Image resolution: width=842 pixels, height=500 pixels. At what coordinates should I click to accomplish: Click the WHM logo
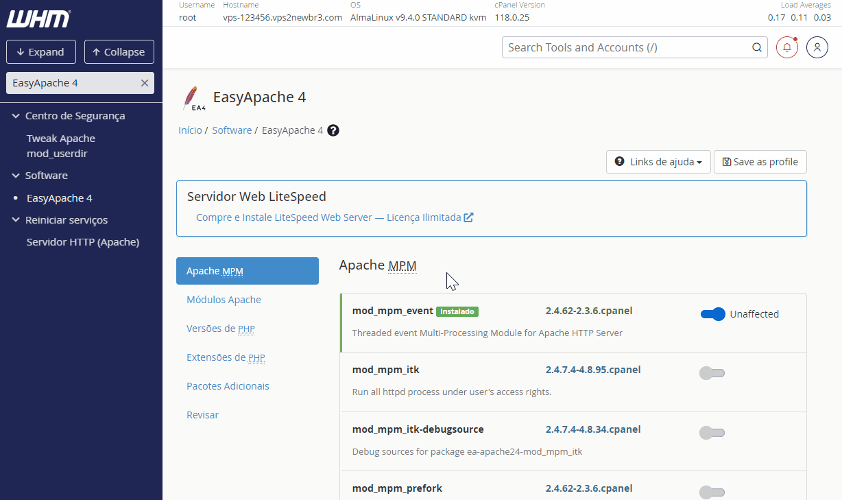click(38, 19)
